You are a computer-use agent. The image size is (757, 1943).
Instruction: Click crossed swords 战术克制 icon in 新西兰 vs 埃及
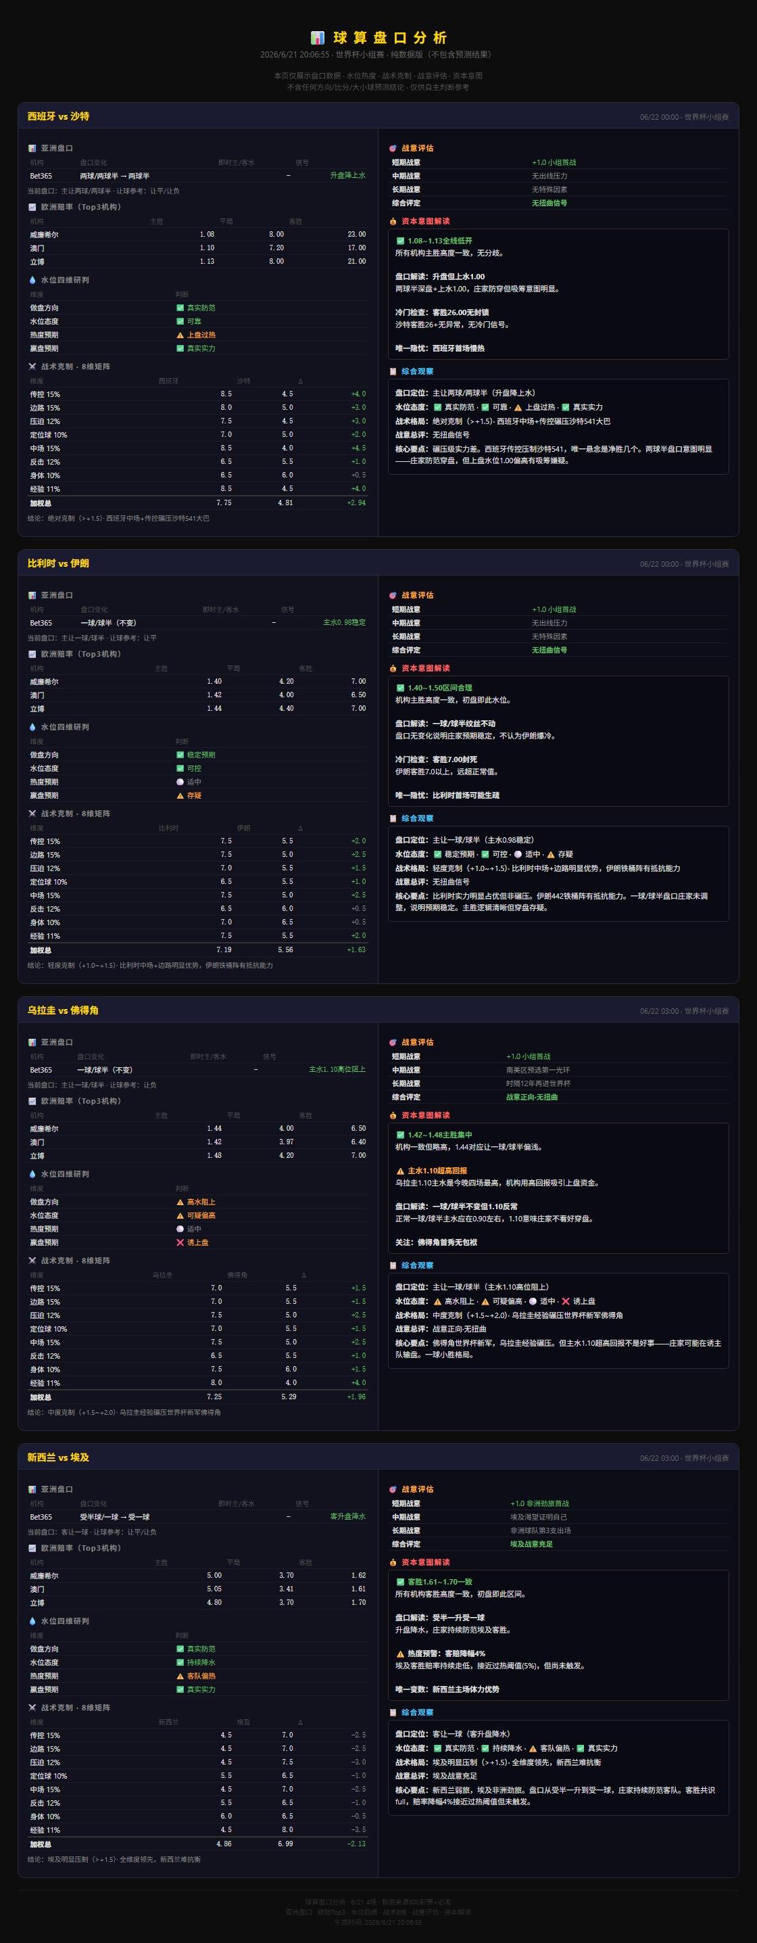[32, 1708]
